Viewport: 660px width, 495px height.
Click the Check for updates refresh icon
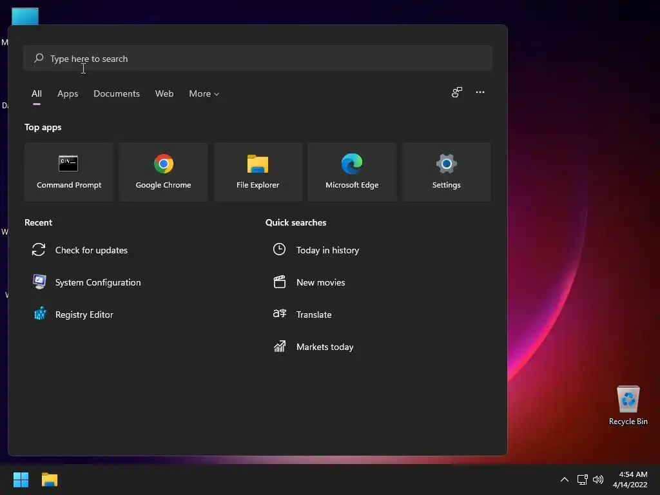click(x=39, y=249)
